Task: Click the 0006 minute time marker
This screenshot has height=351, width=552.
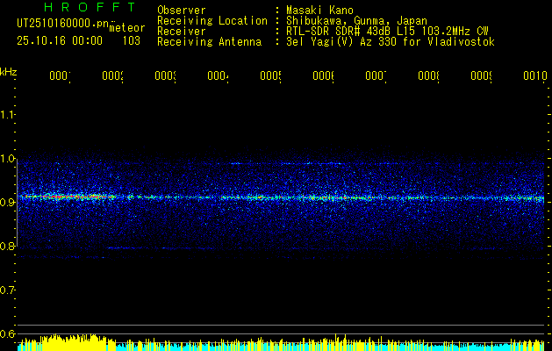Action: click(x=323, y=76)
